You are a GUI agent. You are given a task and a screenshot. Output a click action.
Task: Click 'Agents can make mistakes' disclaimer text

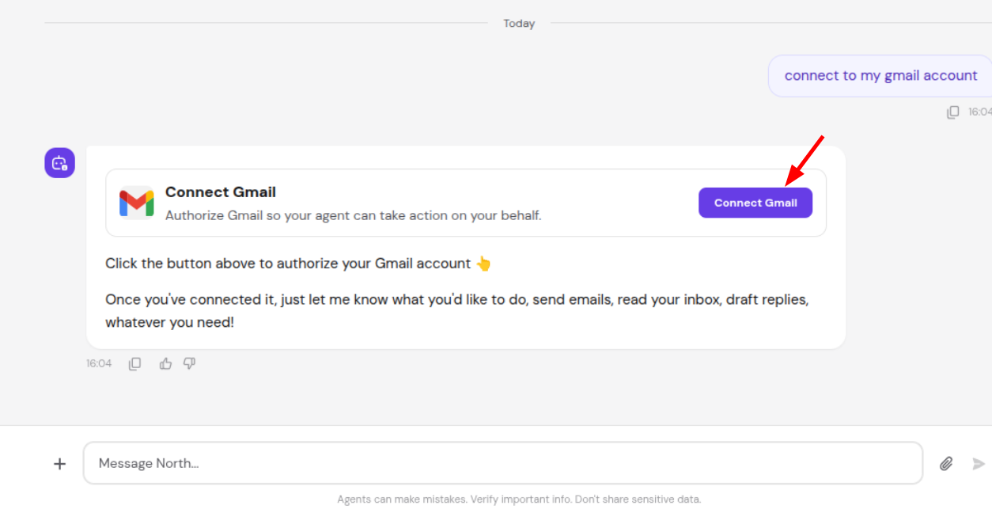(x=519, y=500)
